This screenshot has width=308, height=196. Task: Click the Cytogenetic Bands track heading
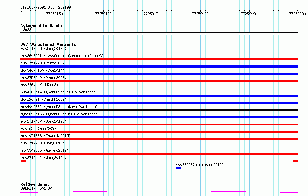click(41, 26)
